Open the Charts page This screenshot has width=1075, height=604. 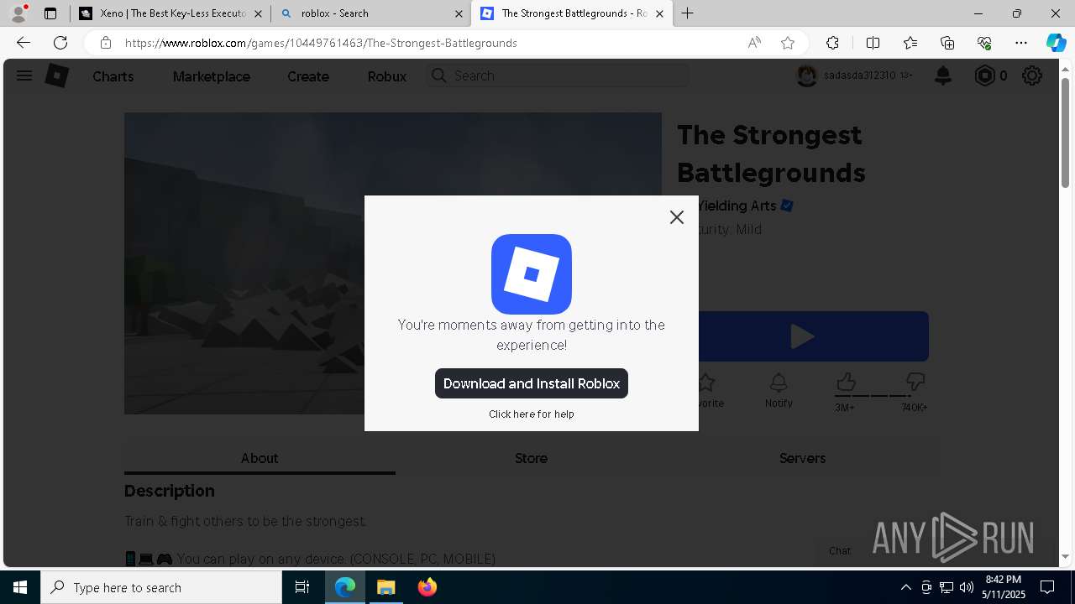pos(113,76)
